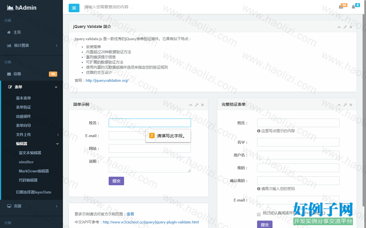Image resolution: width=366 pixels, height=228 pixels.
Task: Open 代码编辑器 menu item
Action: click(28, 180)
